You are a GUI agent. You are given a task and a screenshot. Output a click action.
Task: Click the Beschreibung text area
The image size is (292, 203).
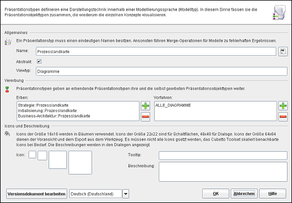pyautogui.click(x=223, y=172)
